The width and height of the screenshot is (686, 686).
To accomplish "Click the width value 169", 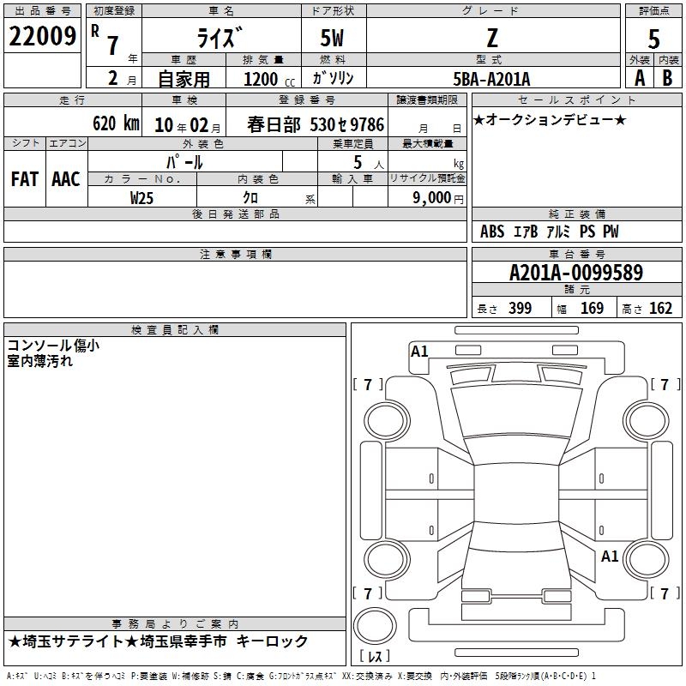I will [592, 308].
